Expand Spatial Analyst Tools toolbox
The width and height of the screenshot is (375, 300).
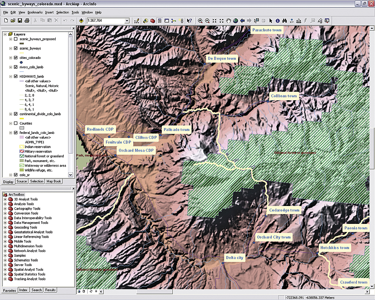coord(5,269)
